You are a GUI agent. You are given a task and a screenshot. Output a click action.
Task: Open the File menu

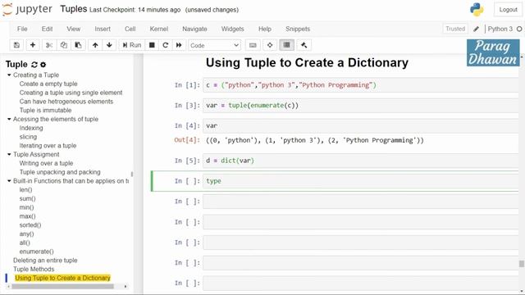tap(22, 29)
